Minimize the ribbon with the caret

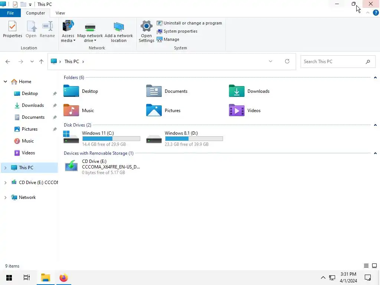[x=368, y=13]
